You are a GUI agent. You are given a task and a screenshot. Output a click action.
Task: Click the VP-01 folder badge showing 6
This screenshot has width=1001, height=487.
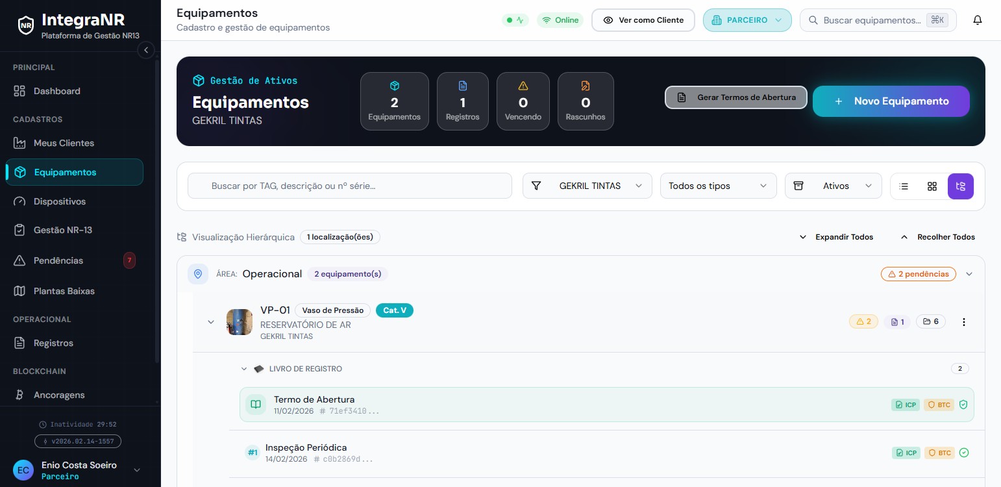point(931,321)
